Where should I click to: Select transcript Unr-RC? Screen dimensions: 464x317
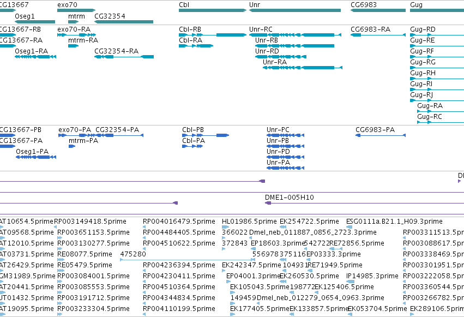click(x=295, y=35)
